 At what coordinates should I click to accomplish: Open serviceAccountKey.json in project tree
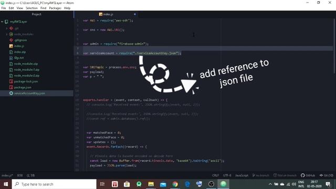[29, 93]
